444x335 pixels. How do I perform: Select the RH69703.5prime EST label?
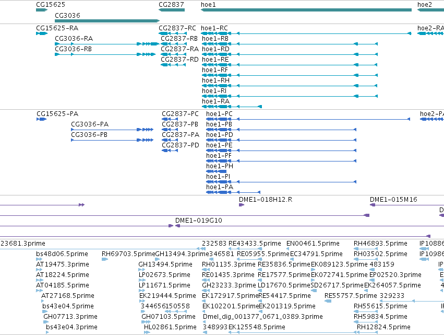click(x=128, y=254)
